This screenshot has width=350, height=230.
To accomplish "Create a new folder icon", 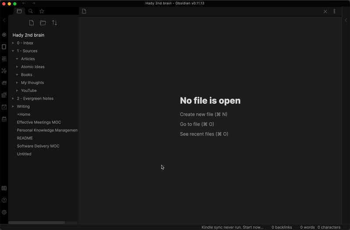I will (x=43, y=23).
